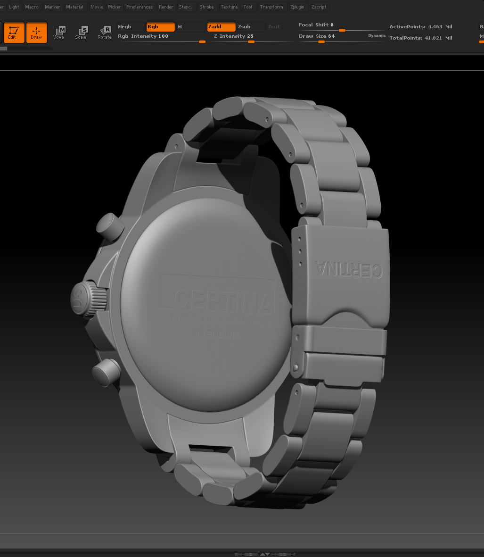Image resolution: width=484 pixels, height=557 pixels.
Task: Open the Render menu
Action: 166,7
